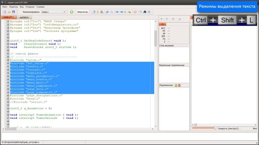Screen dimensions: 259x145
Task: Open the compile target dropdown showing main.c
Action: pos(53,12)
